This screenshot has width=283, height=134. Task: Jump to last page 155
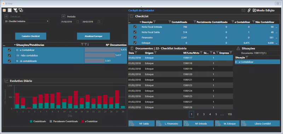tap(230, 114)
